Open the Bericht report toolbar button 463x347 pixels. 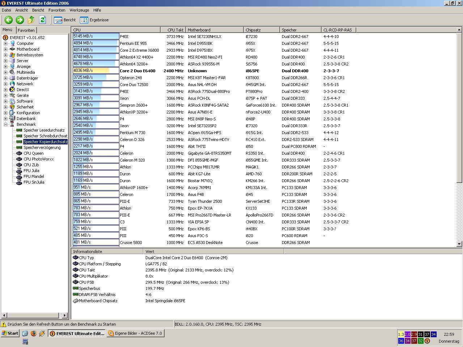pos(65,20)
